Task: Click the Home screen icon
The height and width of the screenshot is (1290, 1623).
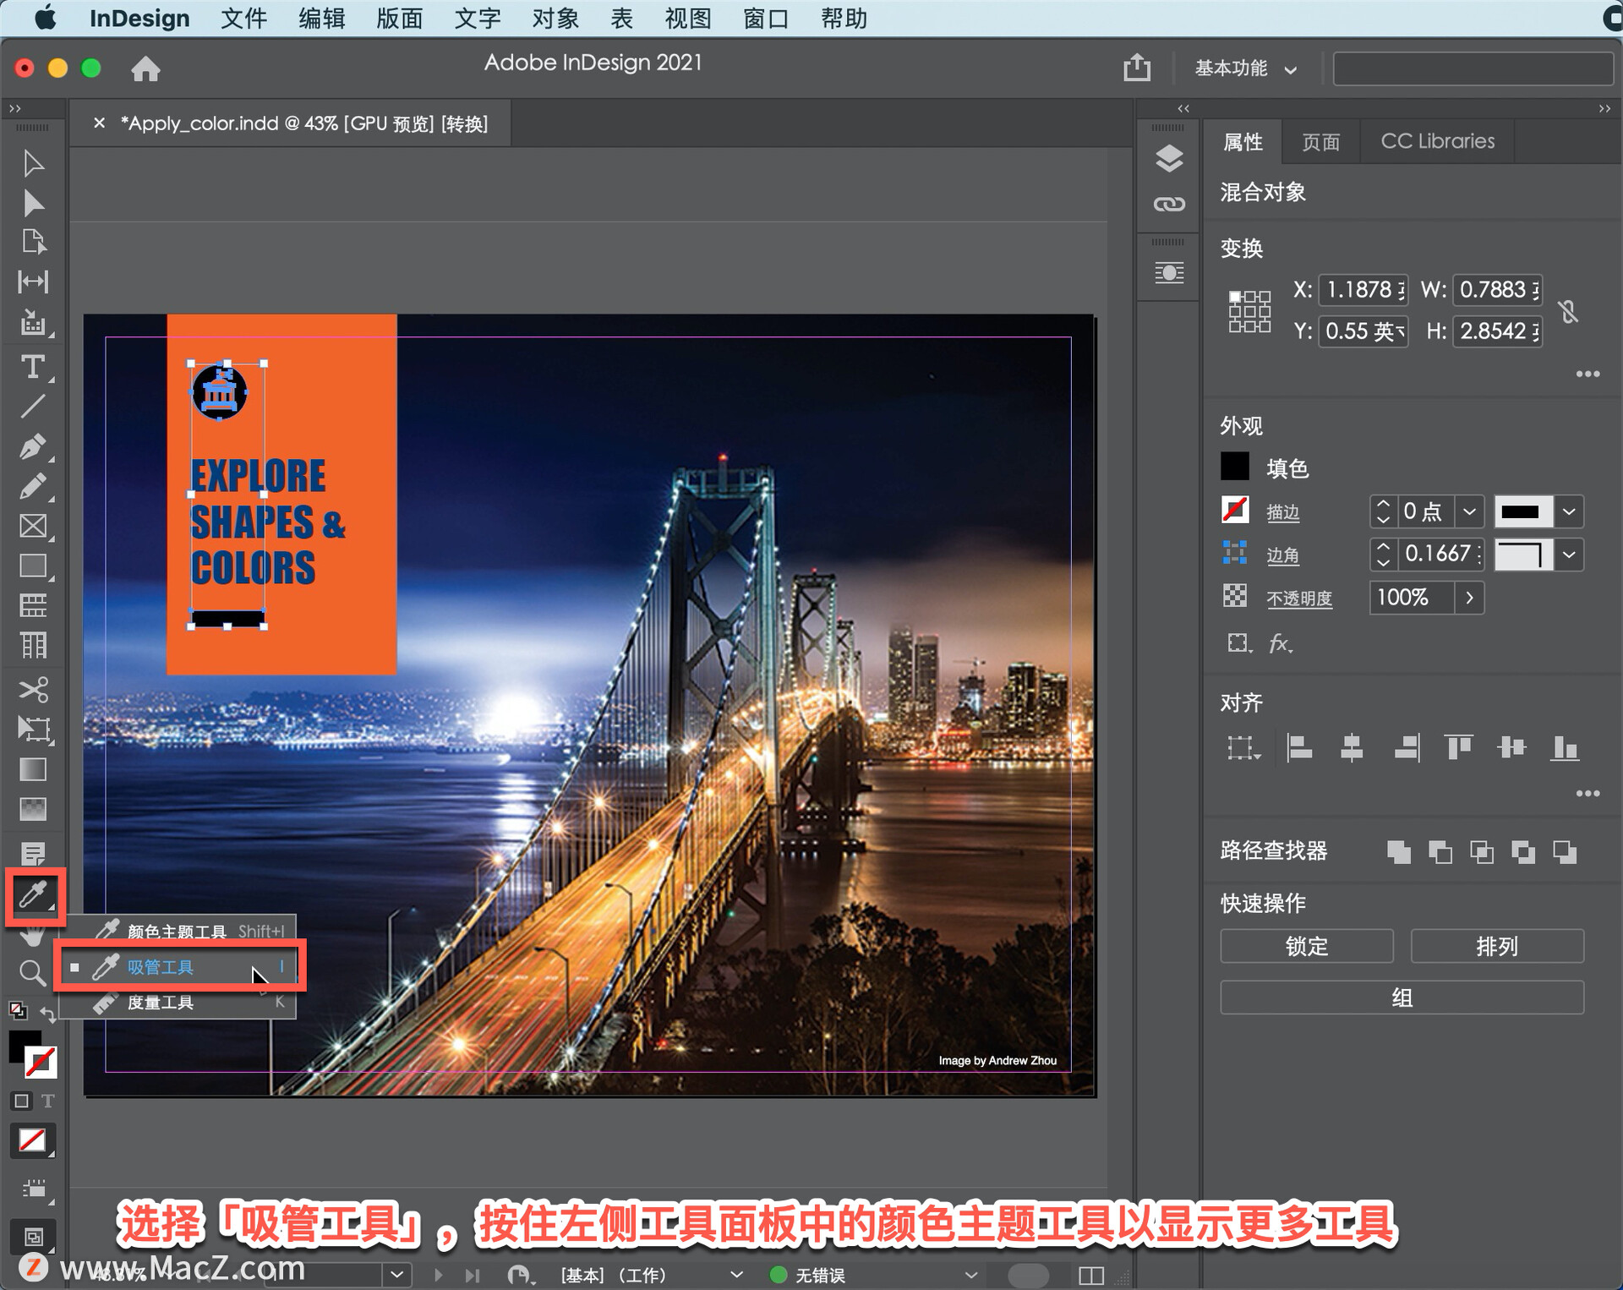Action: pos(145,68)
